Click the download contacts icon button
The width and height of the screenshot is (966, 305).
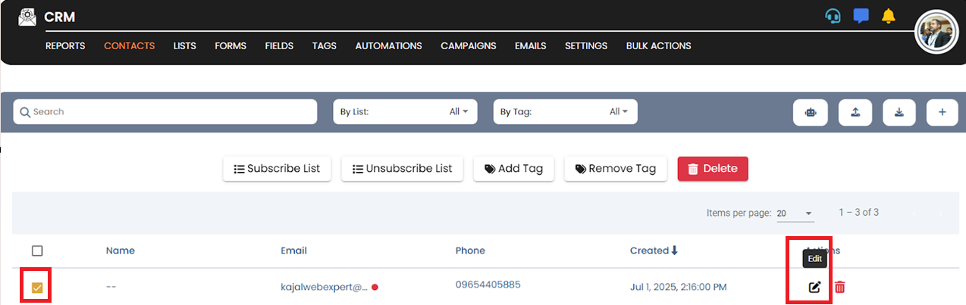point(899,112)
